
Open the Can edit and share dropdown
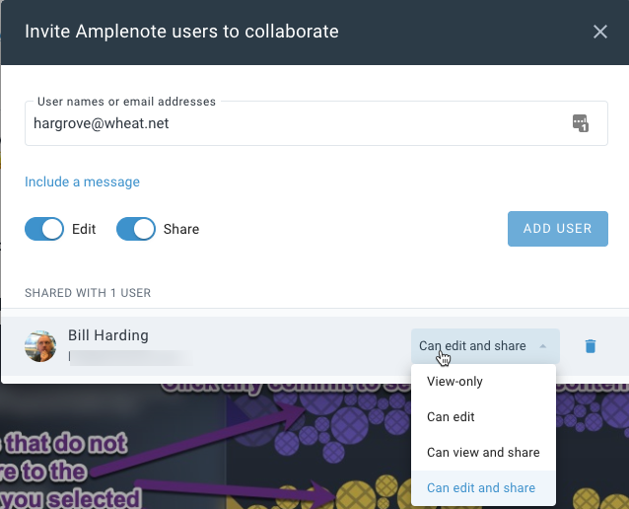[485, 346]
